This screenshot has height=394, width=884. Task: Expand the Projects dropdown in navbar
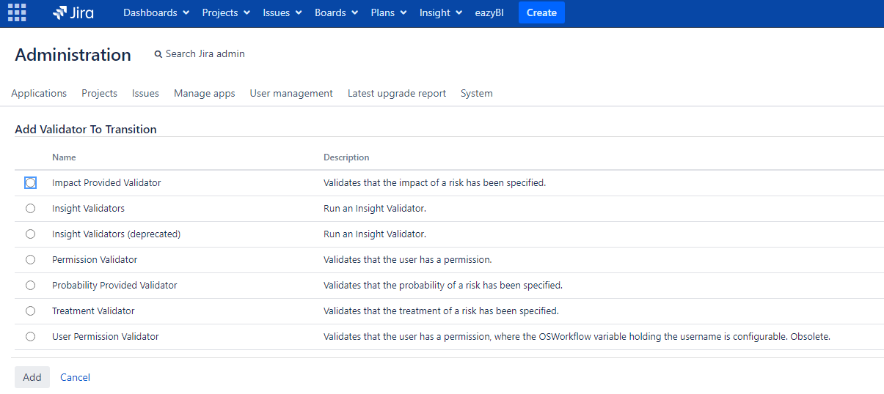(226, 12)
